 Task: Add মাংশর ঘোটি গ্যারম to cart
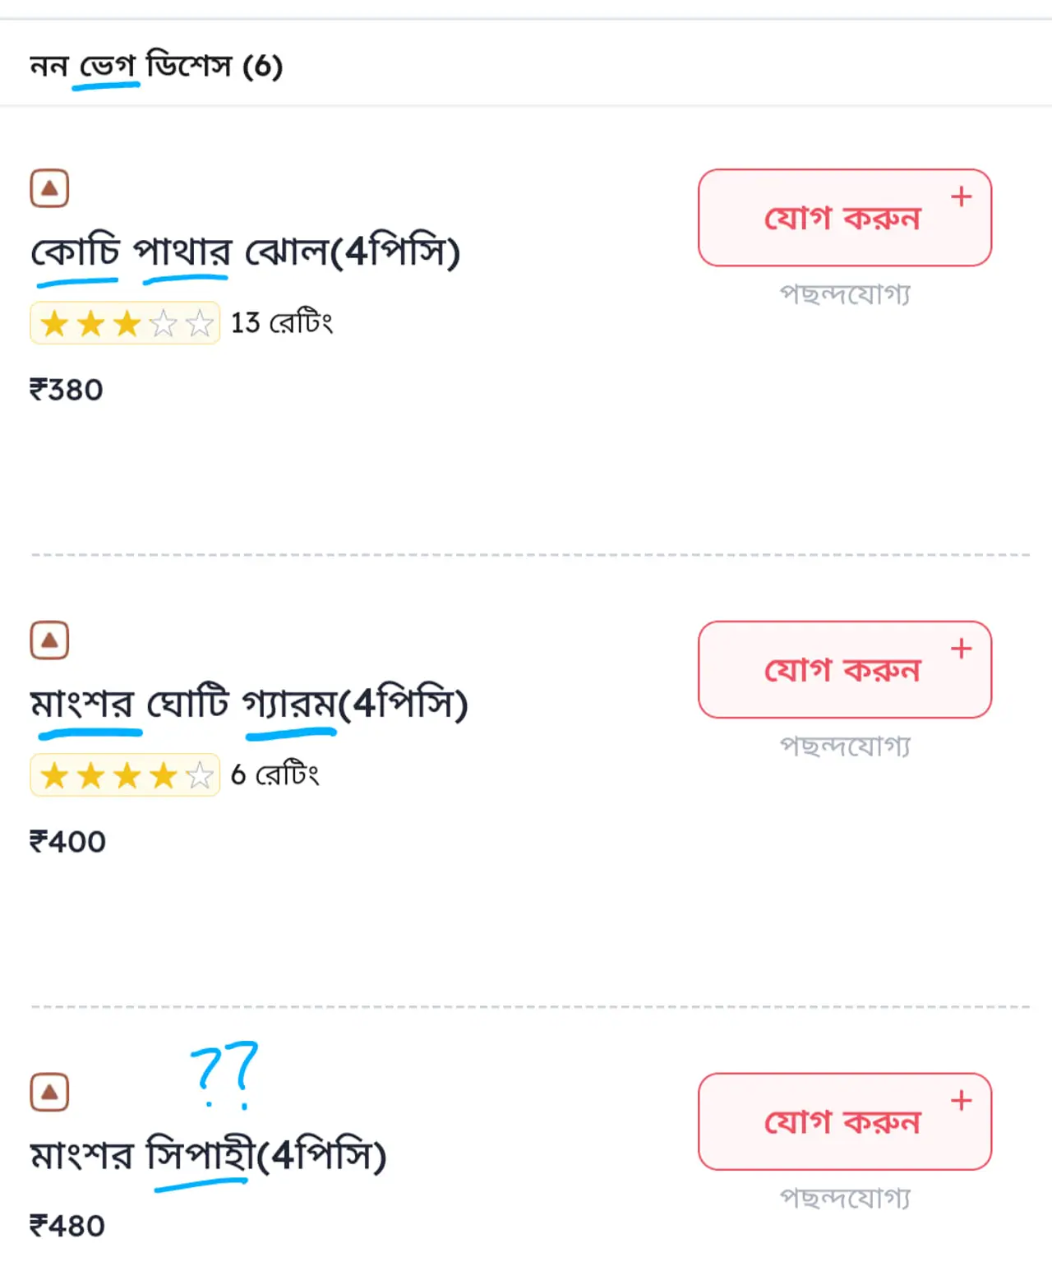coord(843,670)
